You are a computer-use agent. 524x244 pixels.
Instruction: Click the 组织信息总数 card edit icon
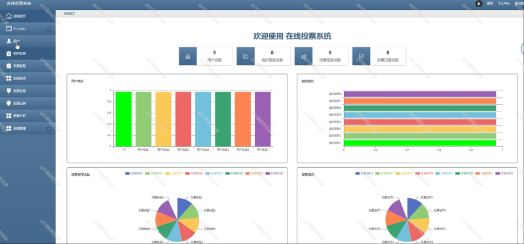click(x=246, y=56)
